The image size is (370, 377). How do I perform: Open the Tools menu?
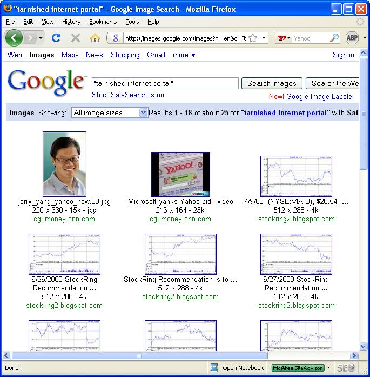coord(132,22)
